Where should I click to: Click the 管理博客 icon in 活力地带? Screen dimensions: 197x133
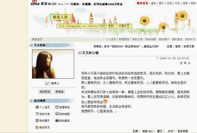point(57,107)
